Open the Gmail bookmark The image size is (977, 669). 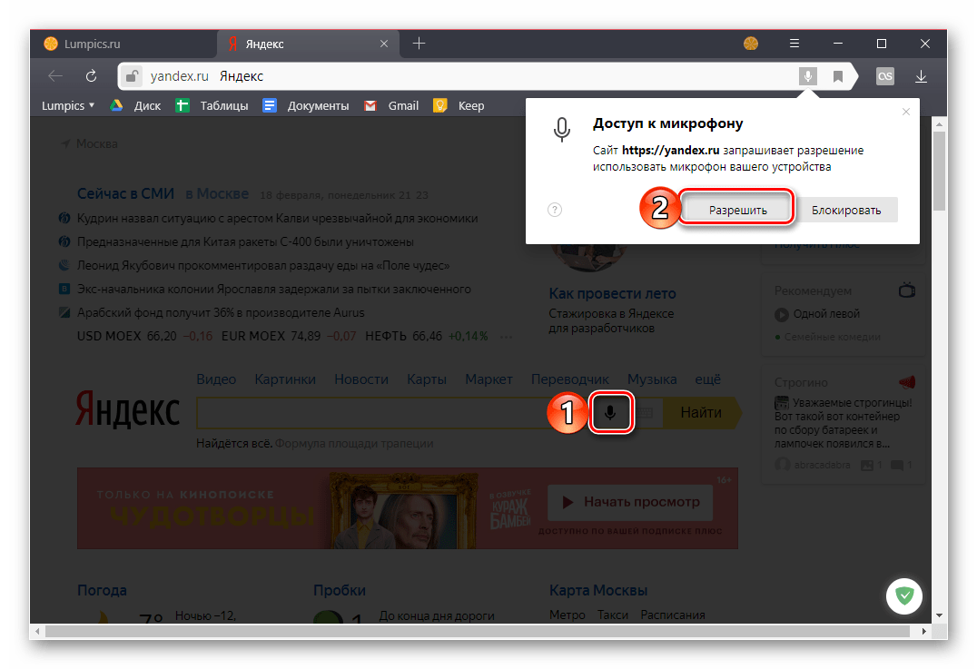click(x=391, y=106)
